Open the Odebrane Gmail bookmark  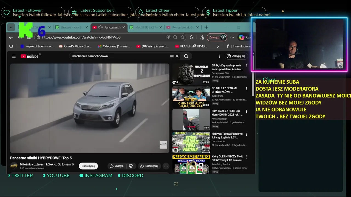pyautogui.click(x=114, y=46)
